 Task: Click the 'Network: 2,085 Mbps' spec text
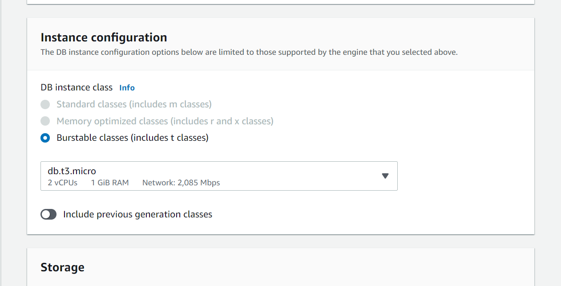coord(181,183)
